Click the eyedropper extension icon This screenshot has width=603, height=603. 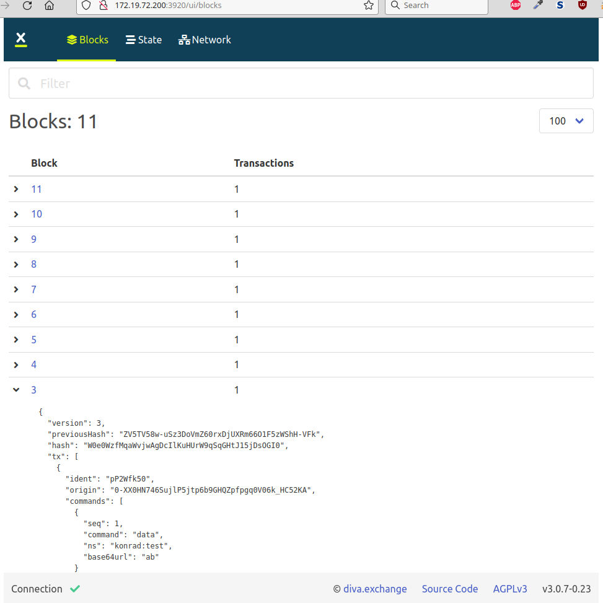click(538, 6)
